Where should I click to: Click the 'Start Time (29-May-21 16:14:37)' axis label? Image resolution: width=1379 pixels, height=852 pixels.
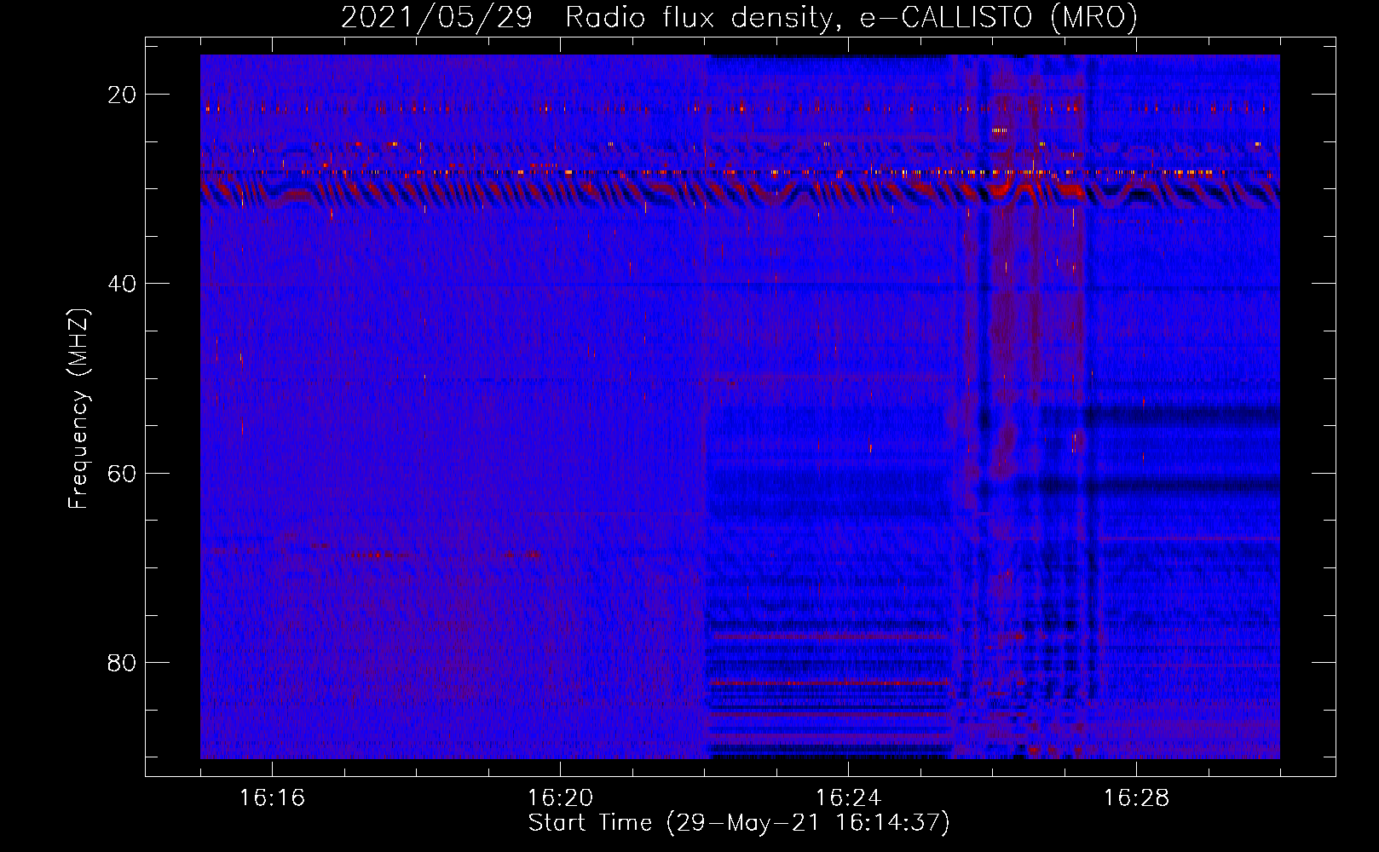pos(739,823)
